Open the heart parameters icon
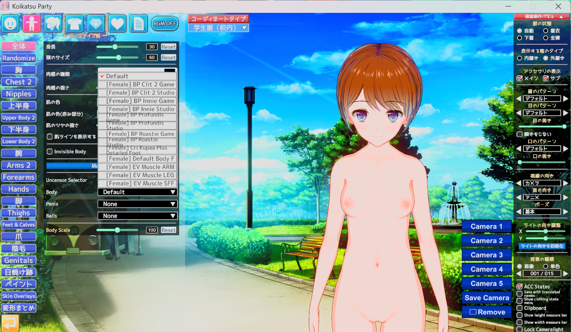This screenshot has height=332, width=571. 117,24
